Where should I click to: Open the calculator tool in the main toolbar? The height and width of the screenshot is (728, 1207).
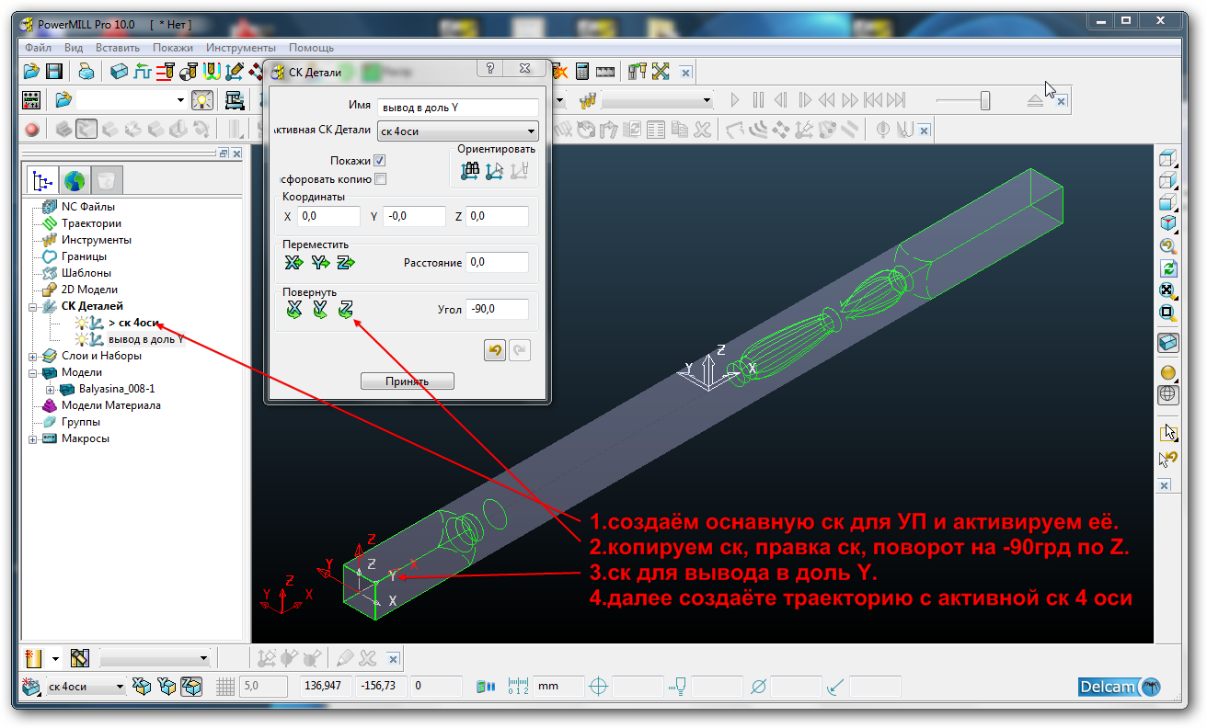[581, 71]
